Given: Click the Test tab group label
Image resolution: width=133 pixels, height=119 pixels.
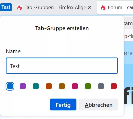Looking at the screenshot, I should (x=6, y=7).
